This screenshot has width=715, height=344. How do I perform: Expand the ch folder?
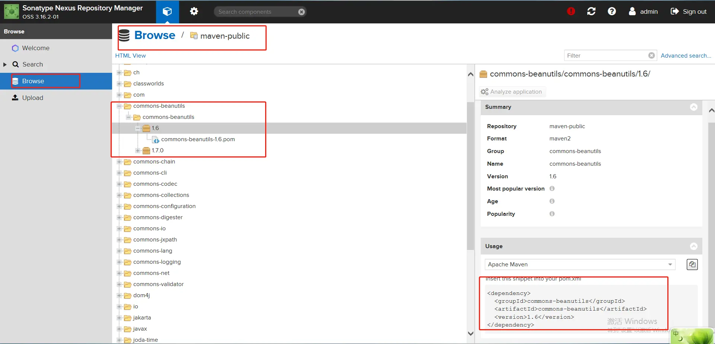119,72
